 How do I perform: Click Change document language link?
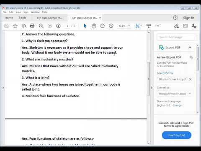pyautogui.click(x=177, y=105)
